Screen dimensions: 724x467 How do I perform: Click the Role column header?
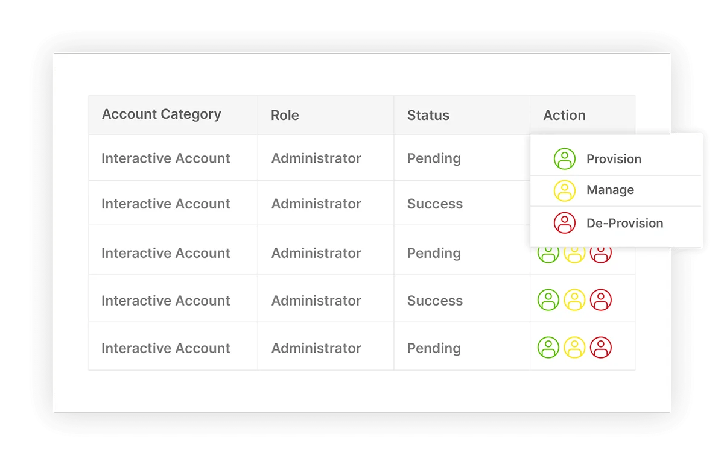(x=285, y=115)
